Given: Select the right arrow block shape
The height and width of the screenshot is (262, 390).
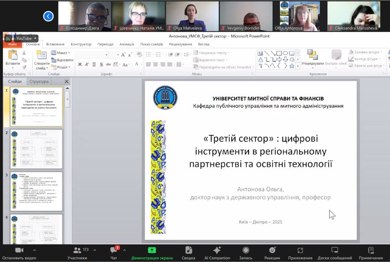Looking at the screenshot, I should (279, 59).
